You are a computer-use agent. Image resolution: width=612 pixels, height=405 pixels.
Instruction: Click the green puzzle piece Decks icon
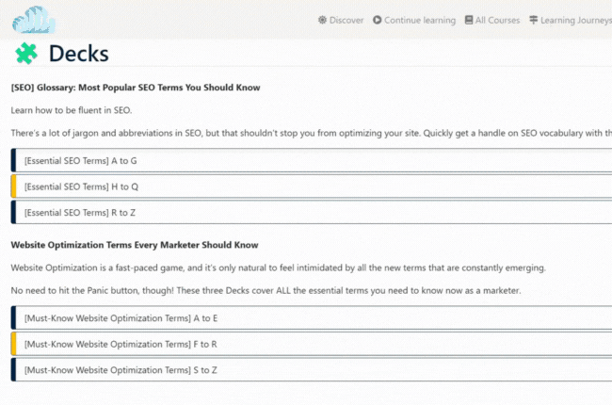tap(26, 54)
